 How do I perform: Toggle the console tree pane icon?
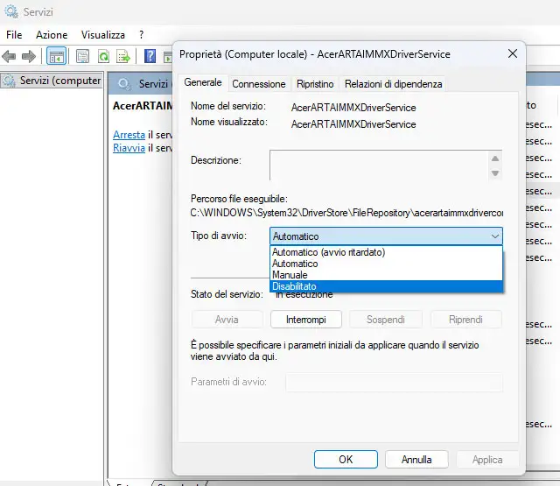point(56,56)
